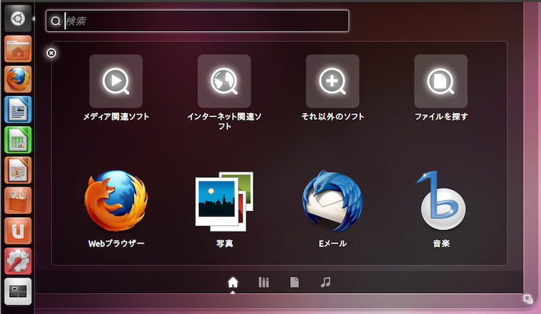Image resolution: width=541 pixels, height=314 pixels.
Task: Open Ubuntu Software Center in the launcher
Action: pyautogui.click(x=18, y=201)
